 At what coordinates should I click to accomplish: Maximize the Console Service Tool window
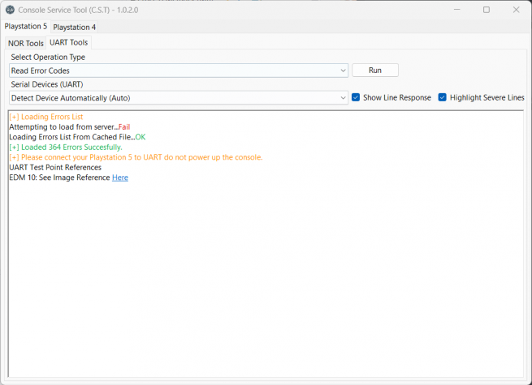pos(487,10)
